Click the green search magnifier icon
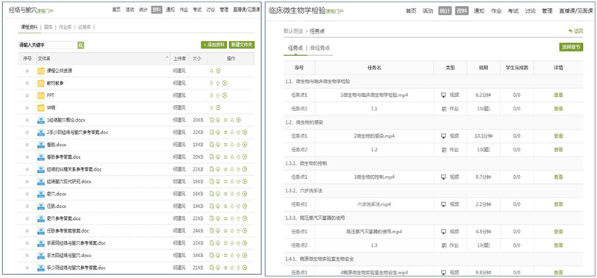 coord(81,45)
